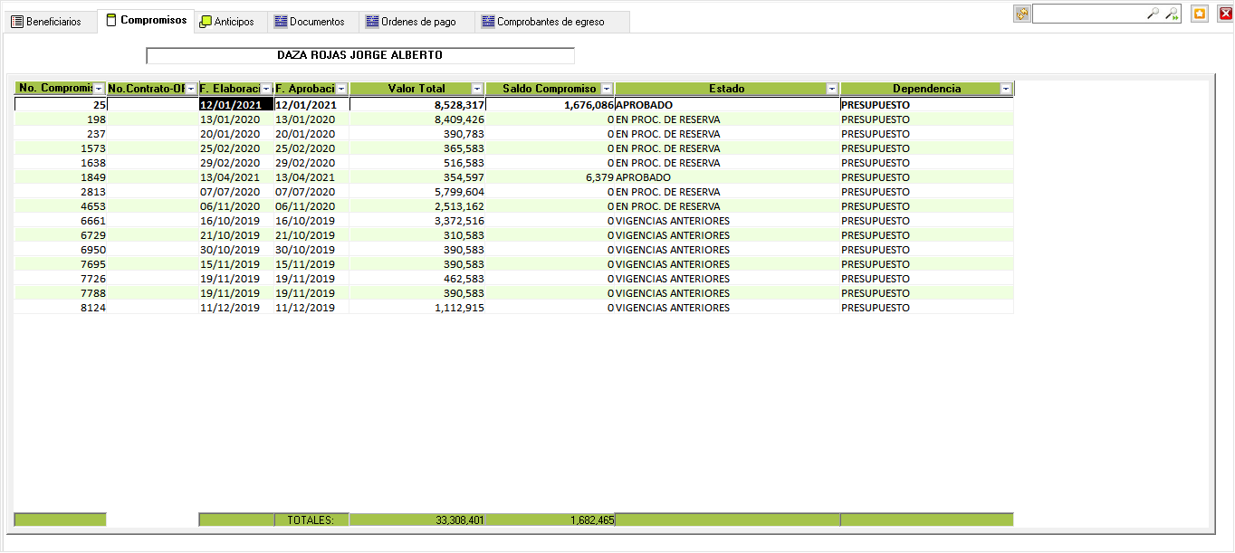Click the Anticipos tab icon

[206, 22]
